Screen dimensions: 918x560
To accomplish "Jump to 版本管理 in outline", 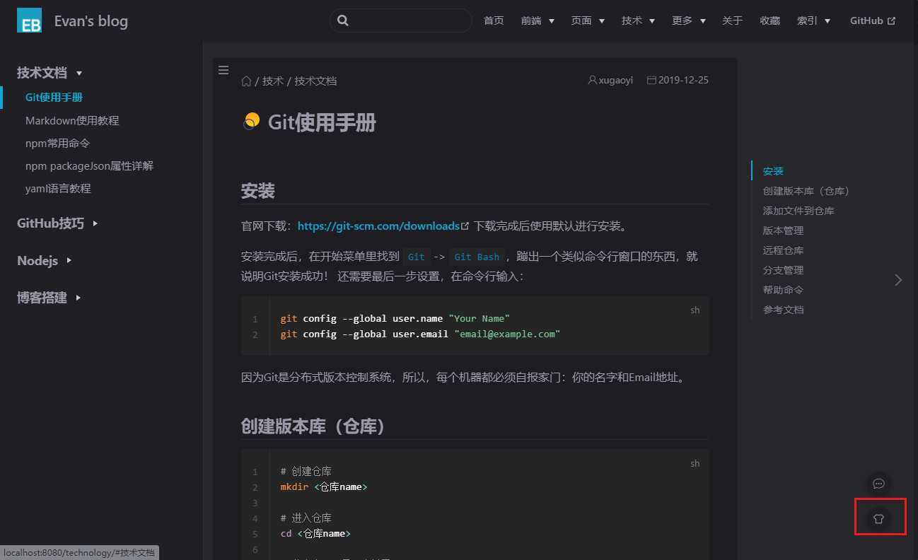I will pos(783,231).
